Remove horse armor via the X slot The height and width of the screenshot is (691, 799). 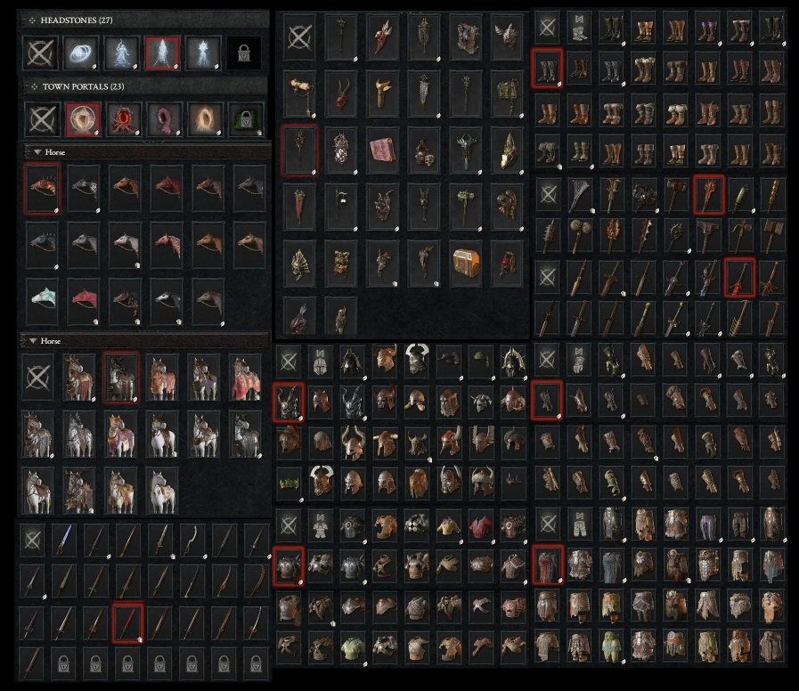38,378
